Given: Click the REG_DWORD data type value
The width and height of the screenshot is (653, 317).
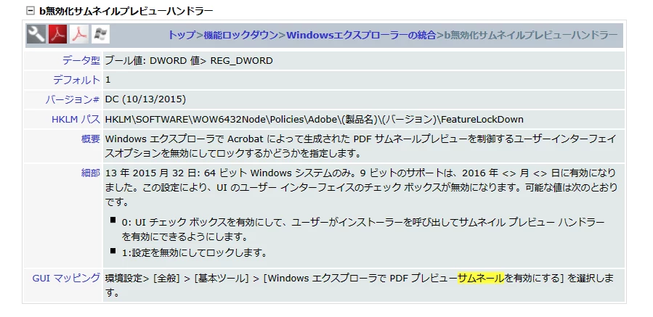Looking at the screenshot, I should coord(242,61).
